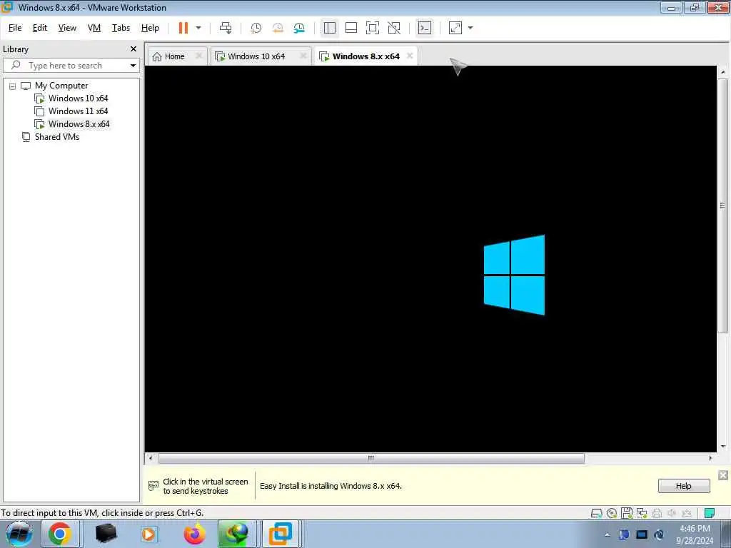The width and height of the screenshot is (731, 548).
Task: Select My Computer in the library
Action: [61, 86]
